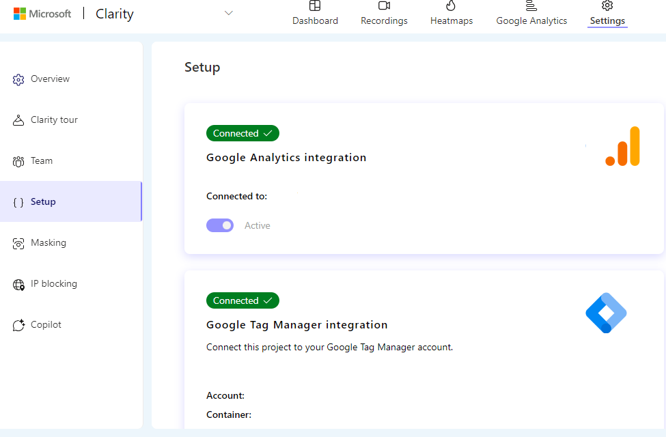
Task: Click the Team people icon
Action: pos(18,161)
